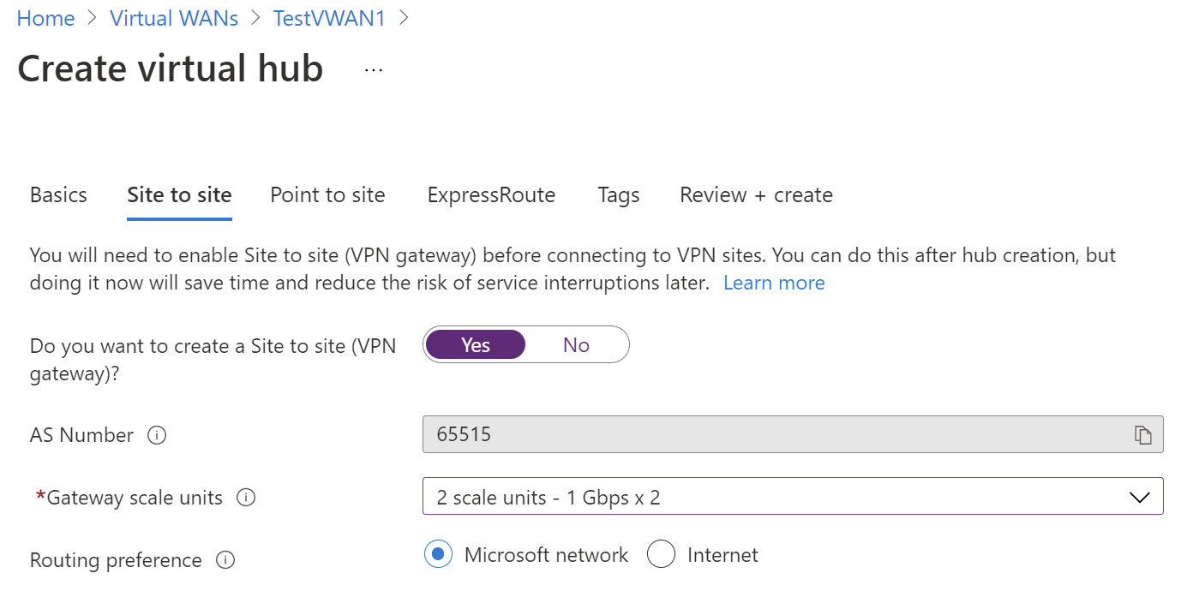Open the Point to site tab

pyautogui.click(x=327, y=195)
